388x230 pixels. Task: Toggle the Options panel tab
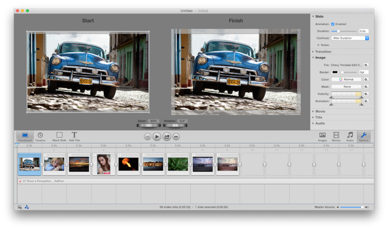pos(364,136)
